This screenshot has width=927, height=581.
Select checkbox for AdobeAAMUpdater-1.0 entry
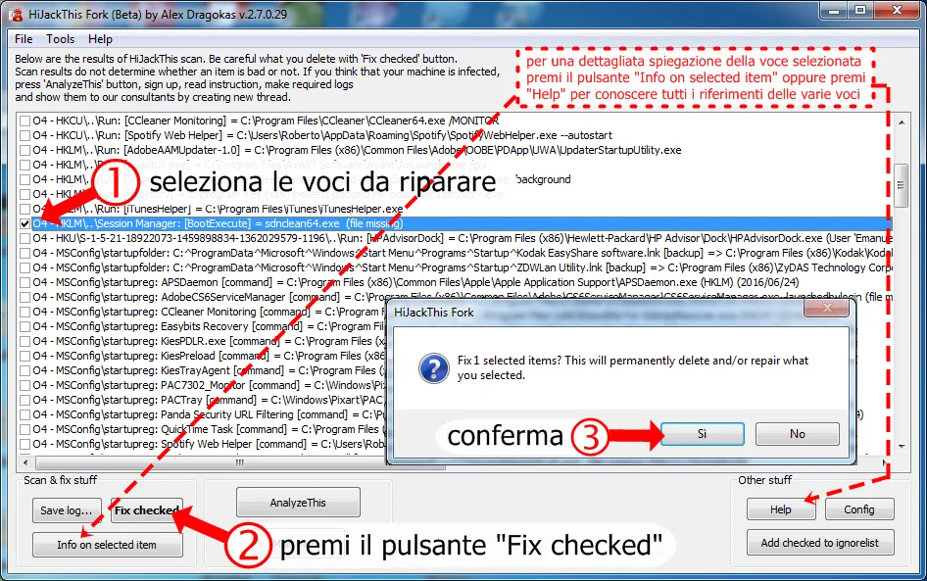(24, 150)
